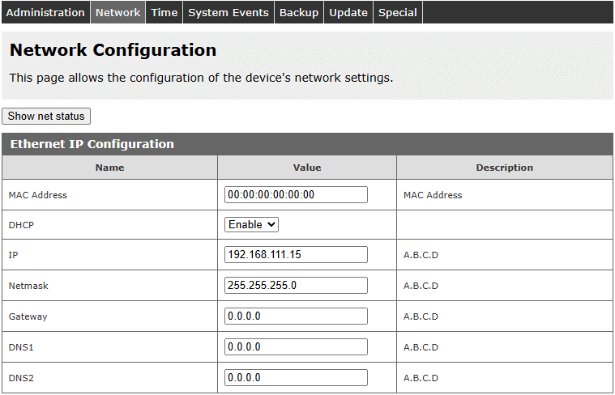This screenshot has height=395, width=615.
Task: Open the Update tab
Action: [x=348, y=12]
